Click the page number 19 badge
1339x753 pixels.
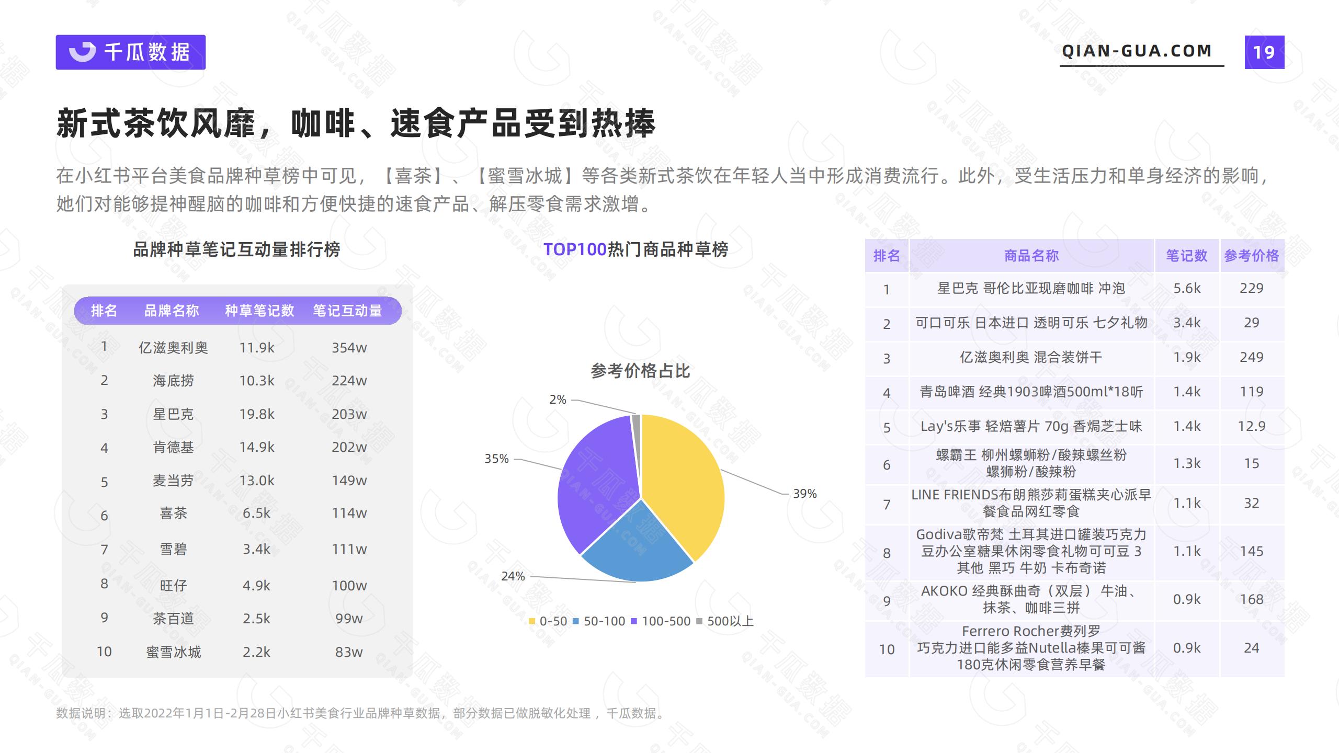1264,52
